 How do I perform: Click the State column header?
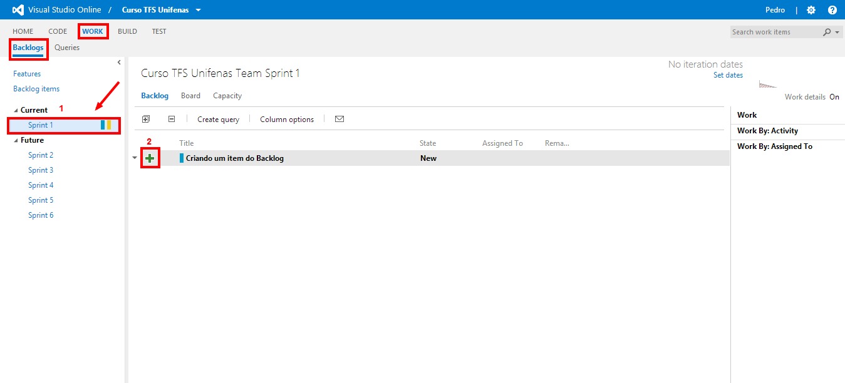tap(428, 143)
